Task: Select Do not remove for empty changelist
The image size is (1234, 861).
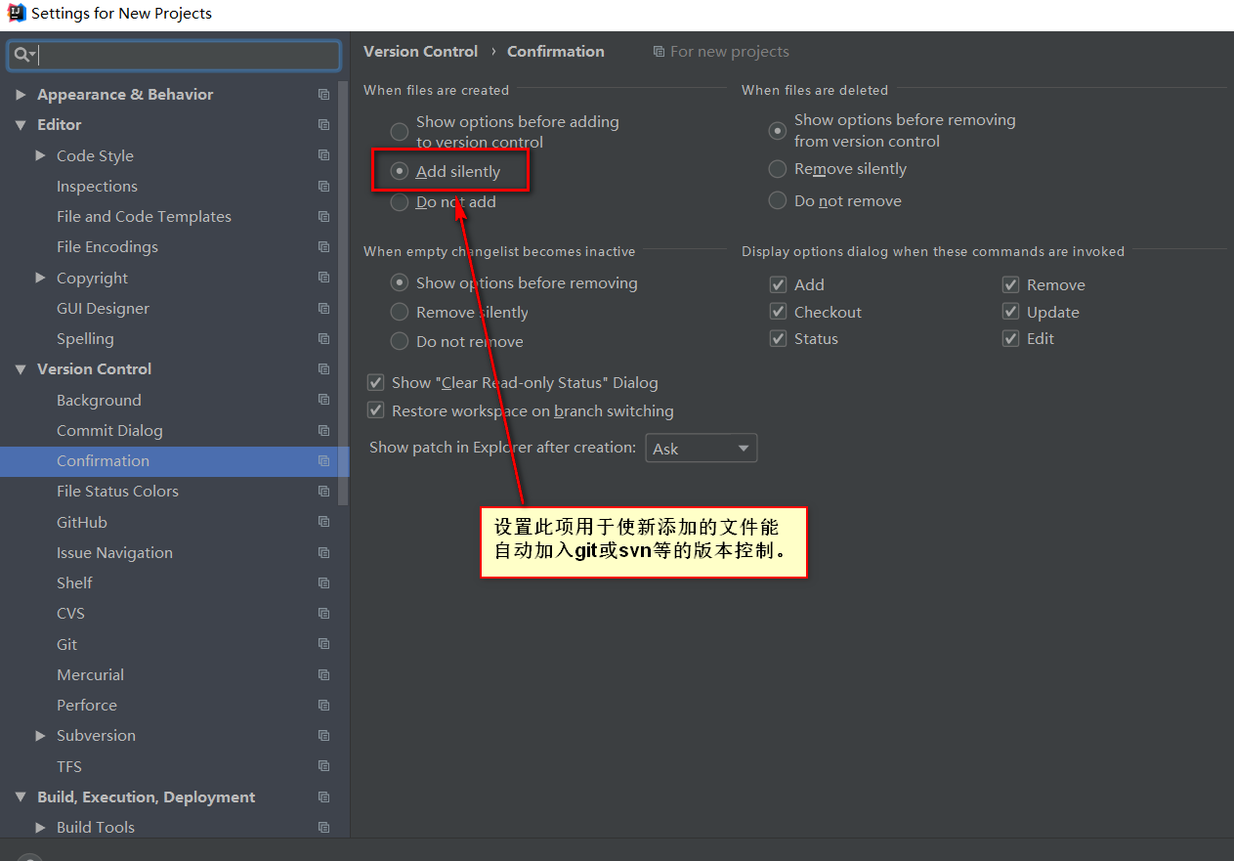Action: click(400, 341)
